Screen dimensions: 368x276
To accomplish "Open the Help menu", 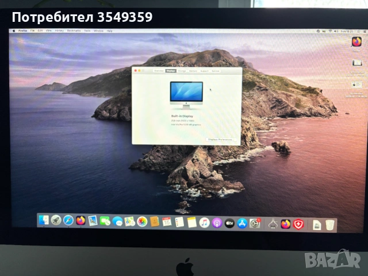I will click(109, 30).
